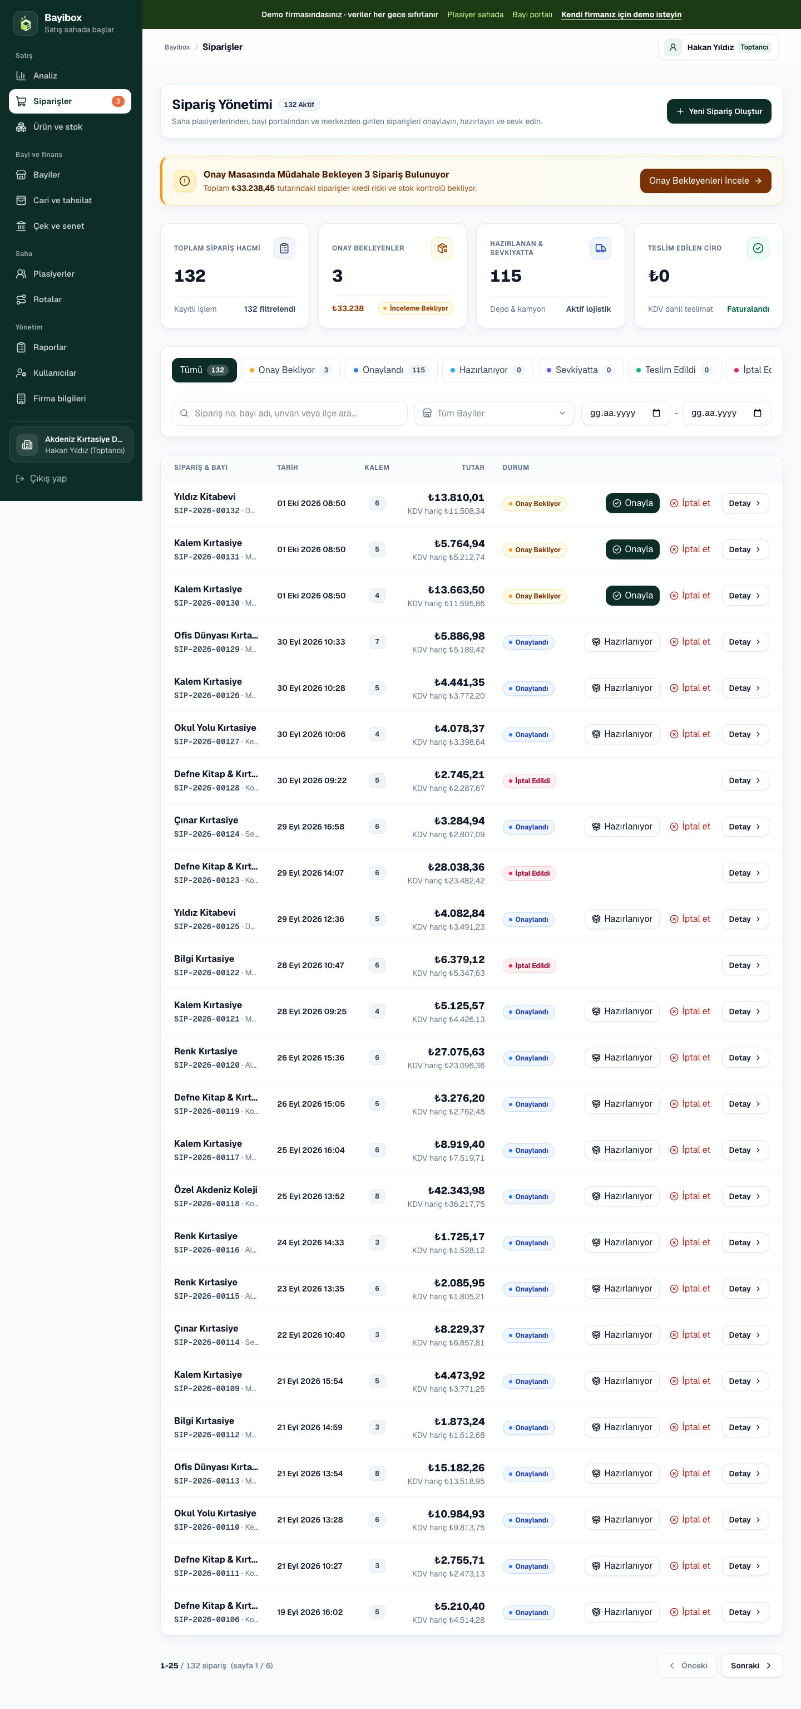Click the Onay Bekleyenler package icon
Screen dimensions: 801x1709
pyautogui.click(x=442, y=248)
